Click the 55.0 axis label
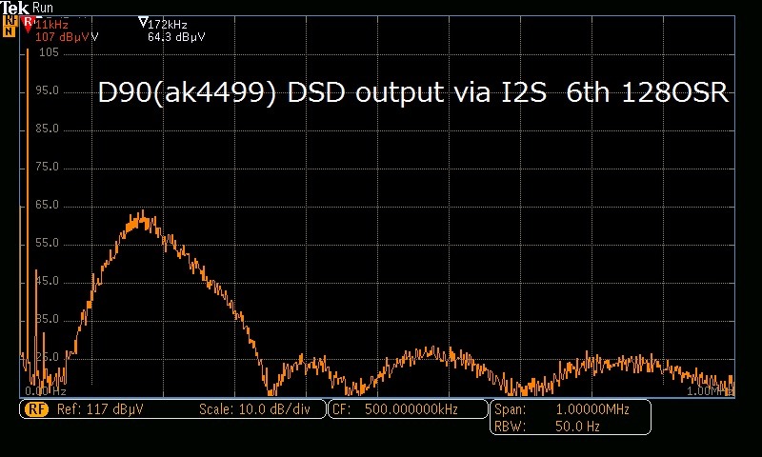 47,243
